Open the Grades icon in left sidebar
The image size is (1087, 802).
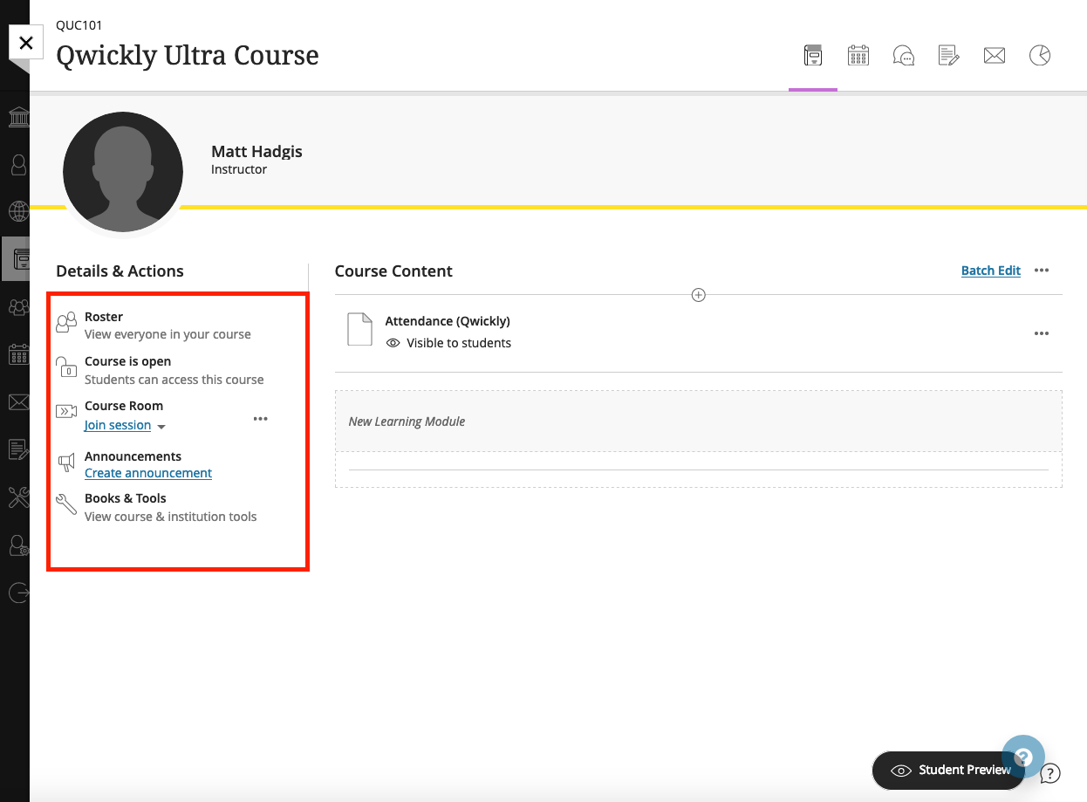point(18,449)
